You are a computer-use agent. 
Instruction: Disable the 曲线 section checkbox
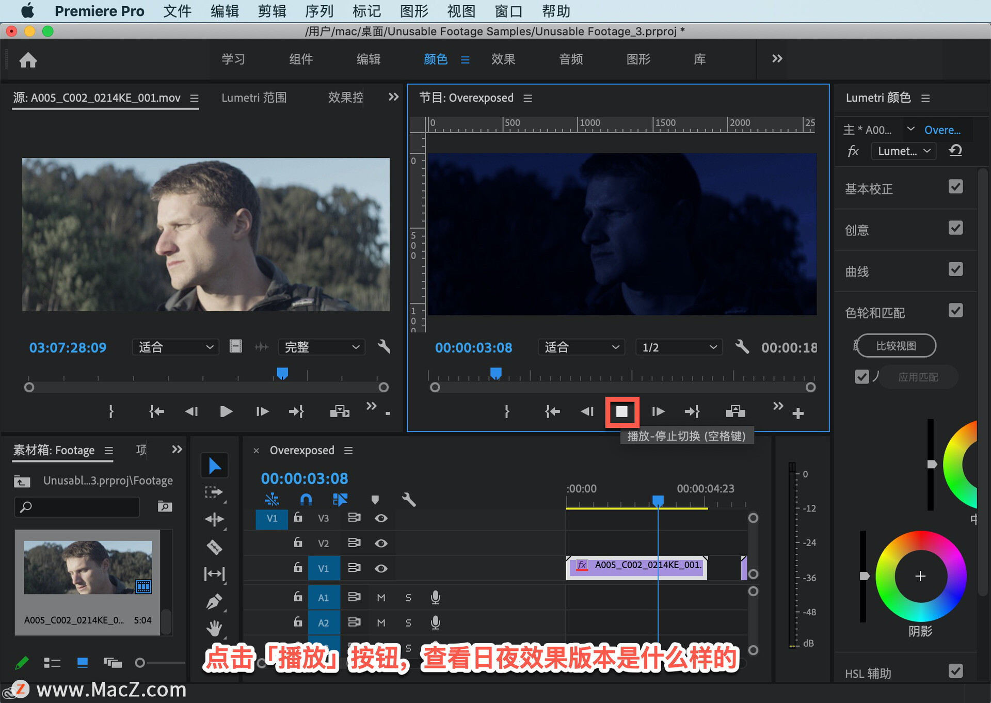(955, 269)
